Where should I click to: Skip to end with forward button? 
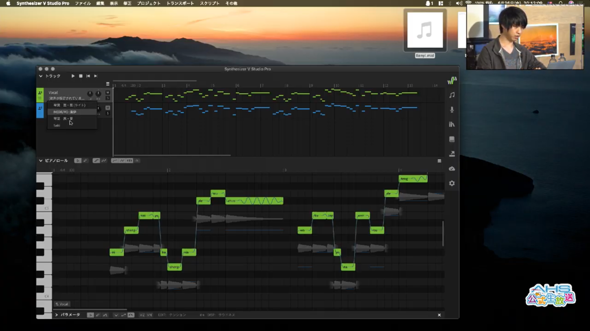tap(95, 76)
